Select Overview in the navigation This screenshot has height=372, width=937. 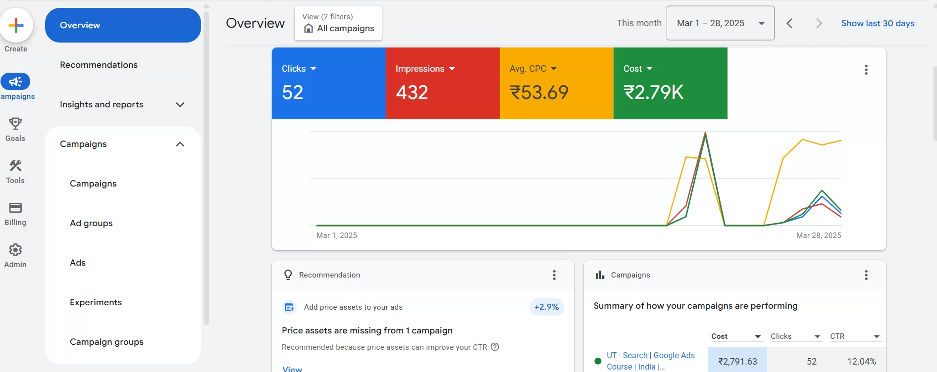(x=123, y=25)
